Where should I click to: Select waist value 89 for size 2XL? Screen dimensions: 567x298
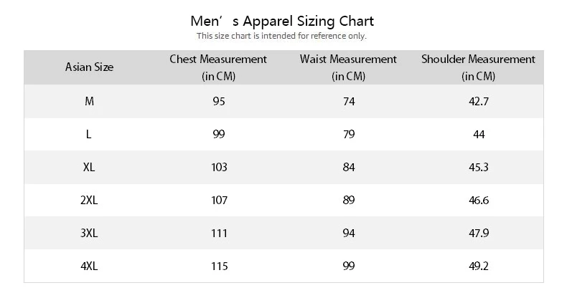tap(349, 200)
